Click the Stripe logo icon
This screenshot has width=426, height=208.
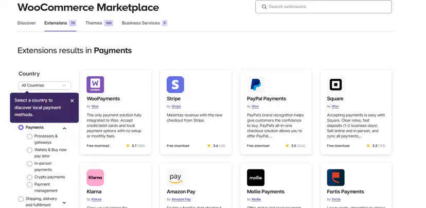click(175, 84)
